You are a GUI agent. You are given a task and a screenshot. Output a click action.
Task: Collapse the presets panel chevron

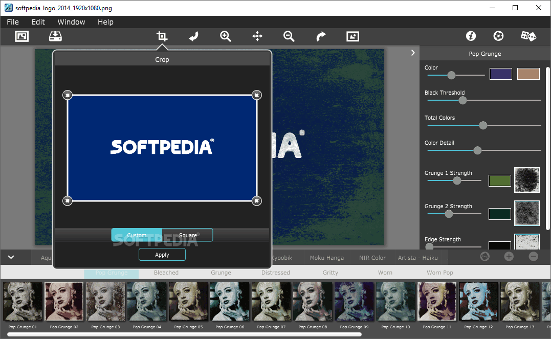point(11,257)
